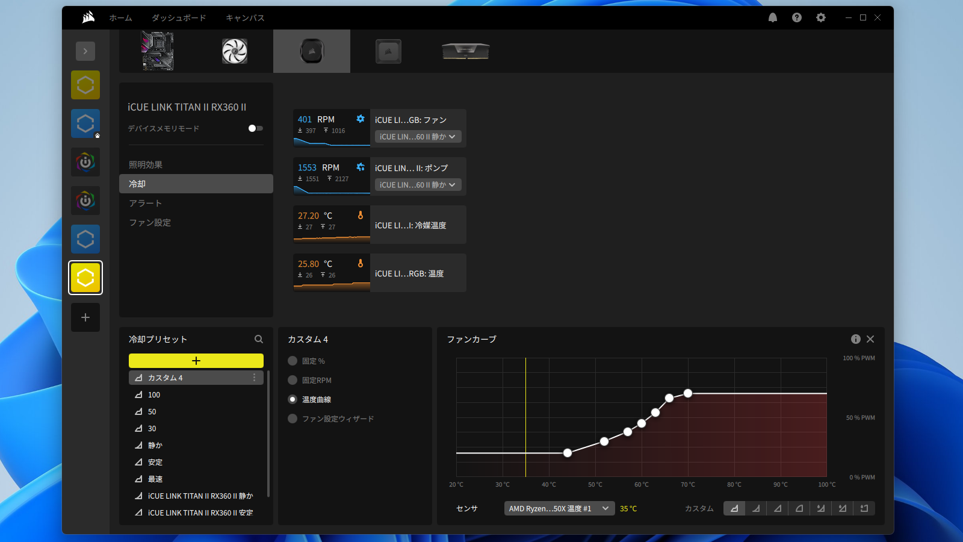Open 照明効果 menu item

coord(196,164)
